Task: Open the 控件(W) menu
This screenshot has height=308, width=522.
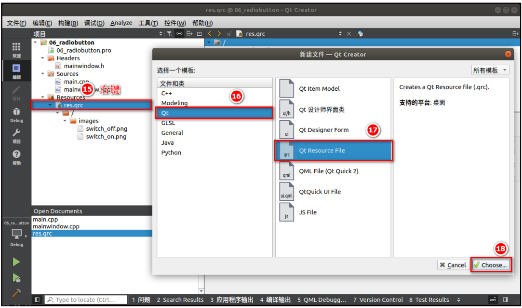Action: (x=175, y=23)
